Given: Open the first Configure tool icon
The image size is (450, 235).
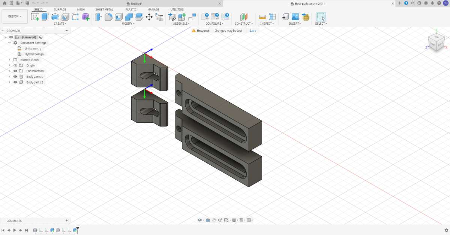Looking at the screenshot, I should (x=205, y=17).
